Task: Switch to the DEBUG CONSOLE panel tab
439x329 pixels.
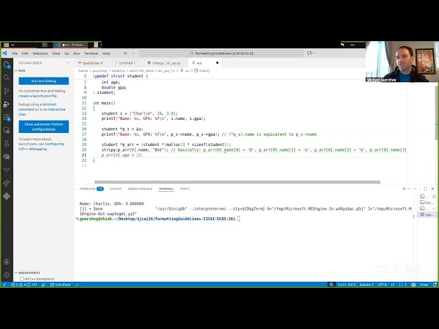Action: point(140,188)
